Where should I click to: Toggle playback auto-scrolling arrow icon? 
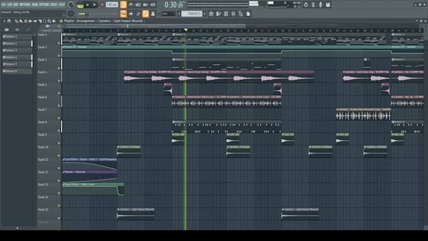[131, 14]
